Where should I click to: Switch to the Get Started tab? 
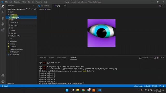pos(45,6)
